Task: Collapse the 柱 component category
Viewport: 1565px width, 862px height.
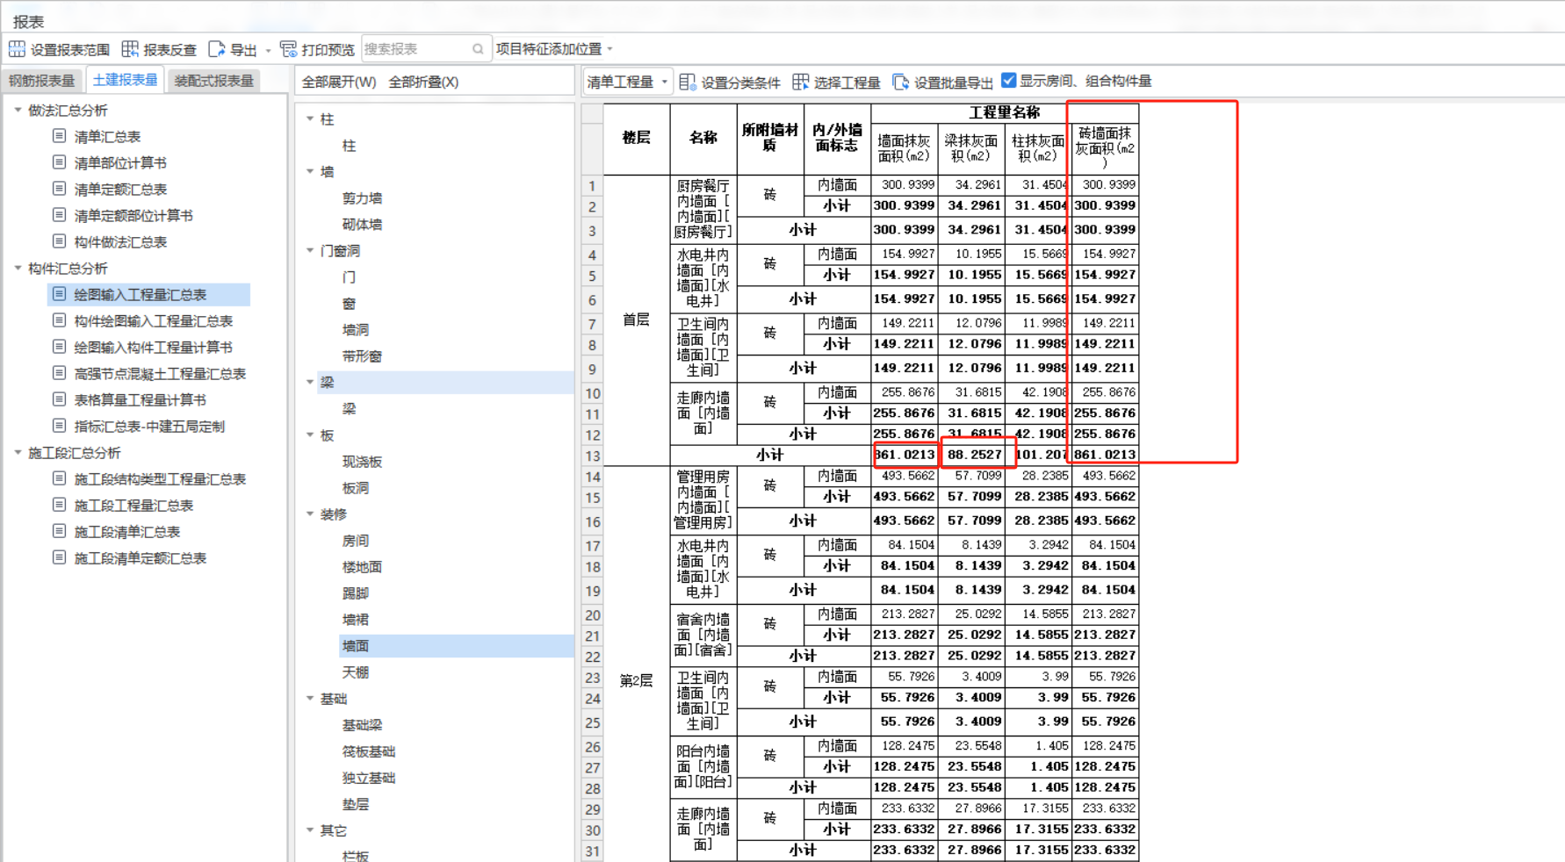Action: pyautogui.click(x=310, y=119)
